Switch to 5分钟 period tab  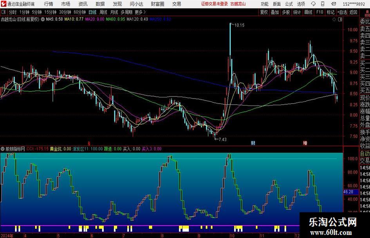tap(37, 12)
